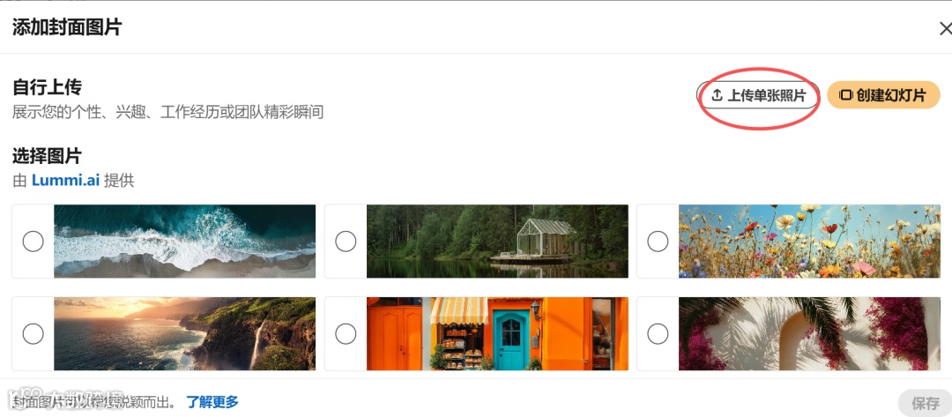Open the Lummi.ai link
This screenshot has width=952, height=417.
pyautogui.click(x=65, y=180)
